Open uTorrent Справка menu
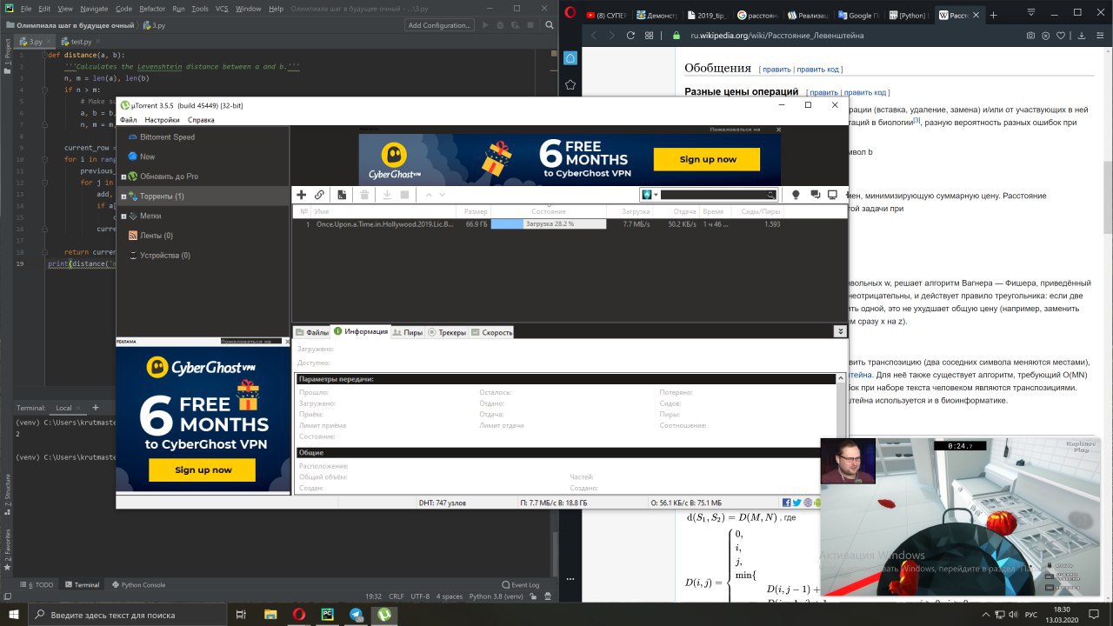 (201, 120)
